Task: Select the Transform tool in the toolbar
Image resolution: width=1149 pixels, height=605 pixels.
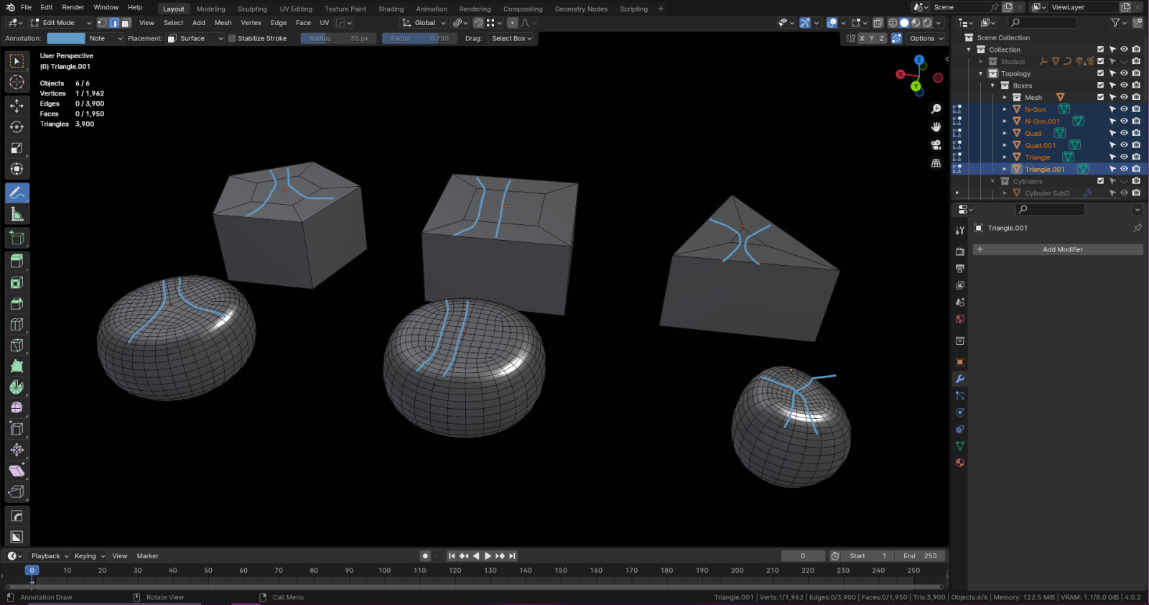Action: coord(17,169)
